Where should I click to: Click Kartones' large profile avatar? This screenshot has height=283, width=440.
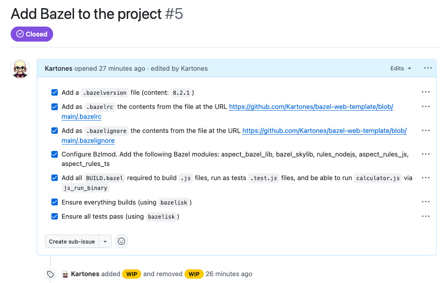click(20, 69)
